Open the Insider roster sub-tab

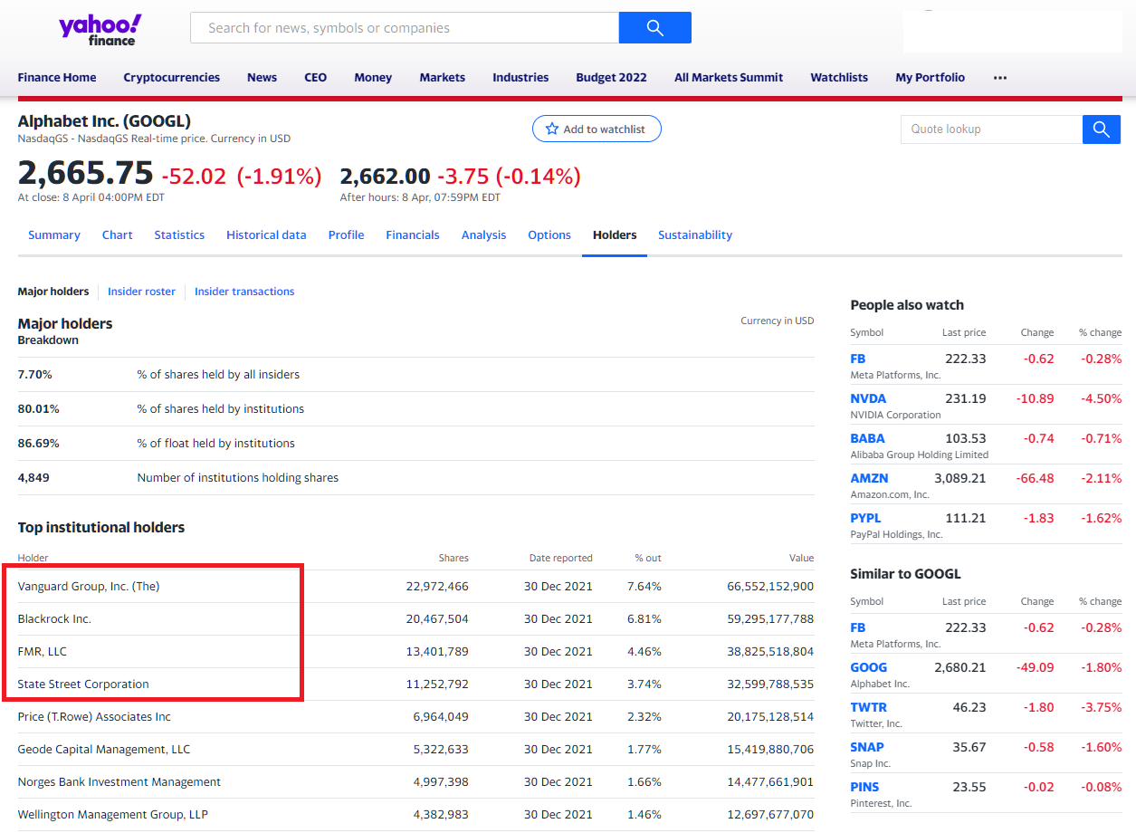pos(141,292)
